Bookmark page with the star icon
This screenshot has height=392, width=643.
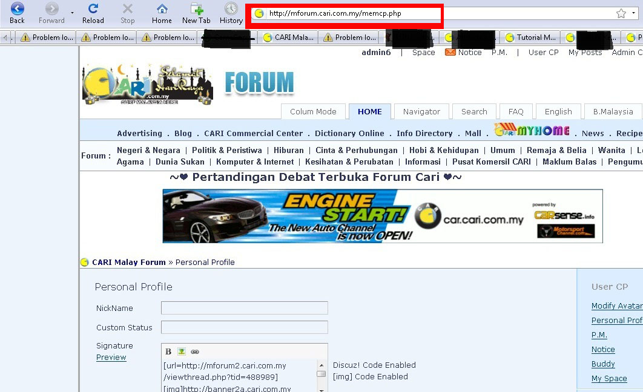[621, 13]
